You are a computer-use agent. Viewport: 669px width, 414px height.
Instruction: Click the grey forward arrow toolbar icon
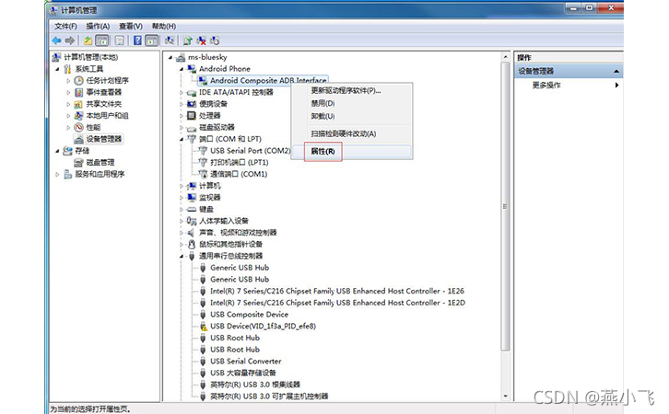(x=69, y=40)
